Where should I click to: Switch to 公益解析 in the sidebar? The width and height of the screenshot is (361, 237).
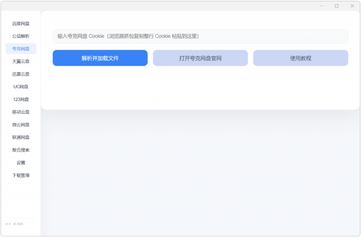(x=21, y=36)
